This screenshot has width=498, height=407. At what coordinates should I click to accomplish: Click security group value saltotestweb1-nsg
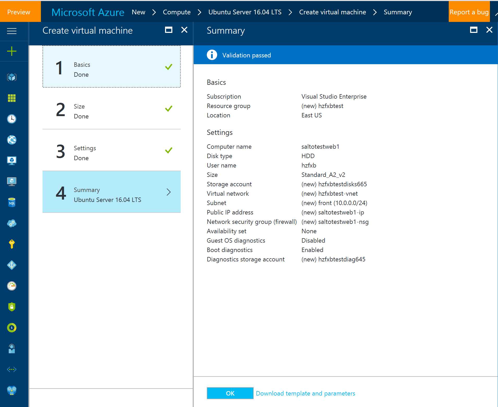pos(335,222)
